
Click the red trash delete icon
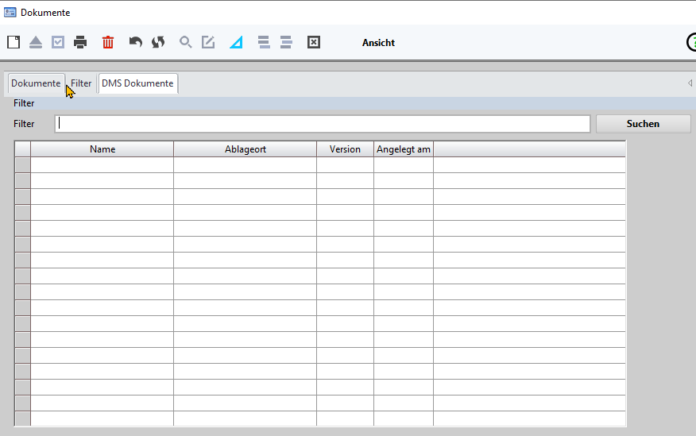click(108, 42)
